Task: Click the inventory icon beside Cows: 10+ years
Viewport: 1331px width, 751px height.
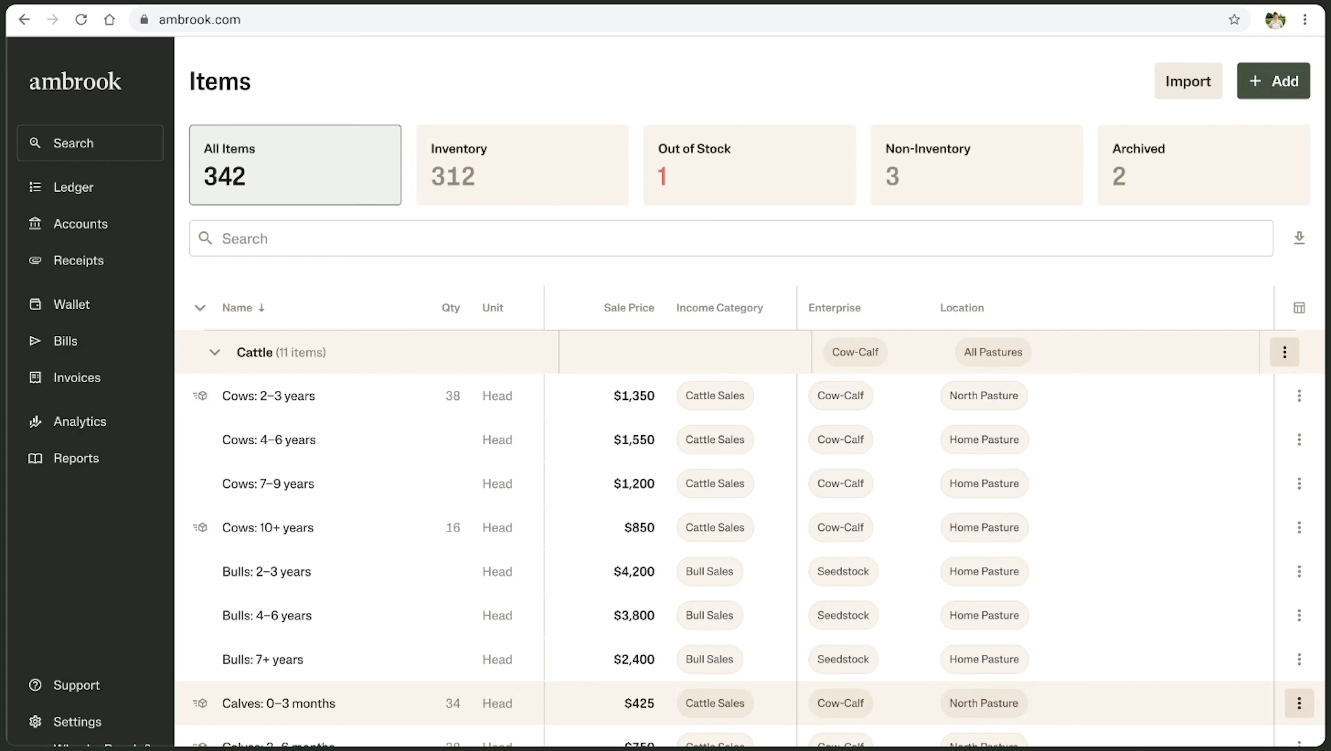Action: (x=200, y=527)
